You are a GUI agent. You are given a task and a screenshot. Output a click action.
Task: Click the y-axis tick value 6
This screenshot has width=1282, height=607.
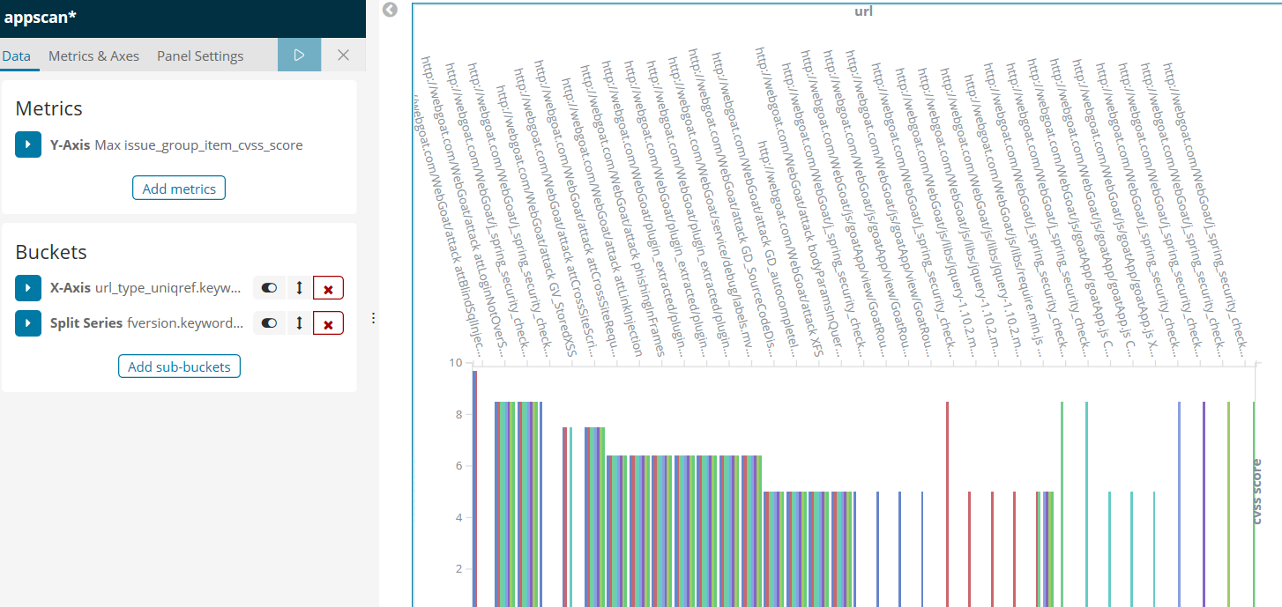458,466
